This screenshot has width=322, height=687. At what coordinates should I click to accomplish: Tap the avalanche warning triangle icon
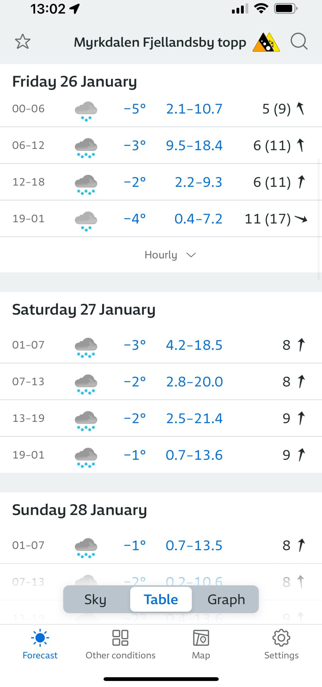click(x=266, y=43)
